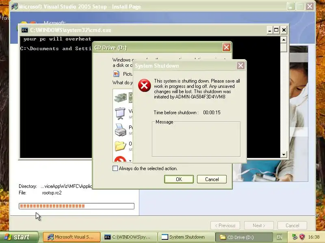
Task: Select the open folder action icon
Action: click(x=120, y=146)
